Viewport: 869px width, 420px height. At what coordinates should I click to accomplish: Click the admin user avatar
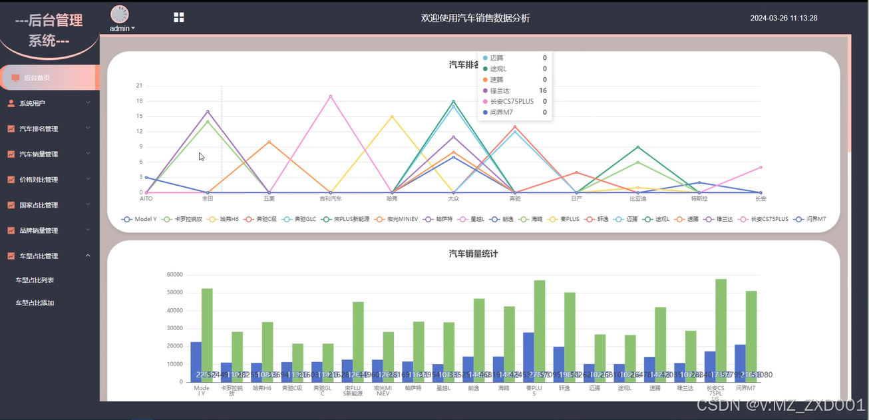[x=120, y=15]
